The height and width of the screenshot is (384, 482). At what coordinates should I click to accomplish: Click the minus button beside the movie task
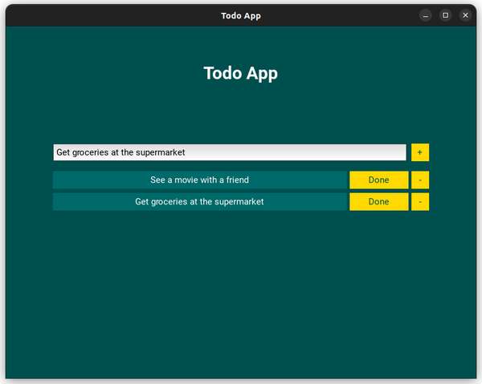(x=420, y=180)
